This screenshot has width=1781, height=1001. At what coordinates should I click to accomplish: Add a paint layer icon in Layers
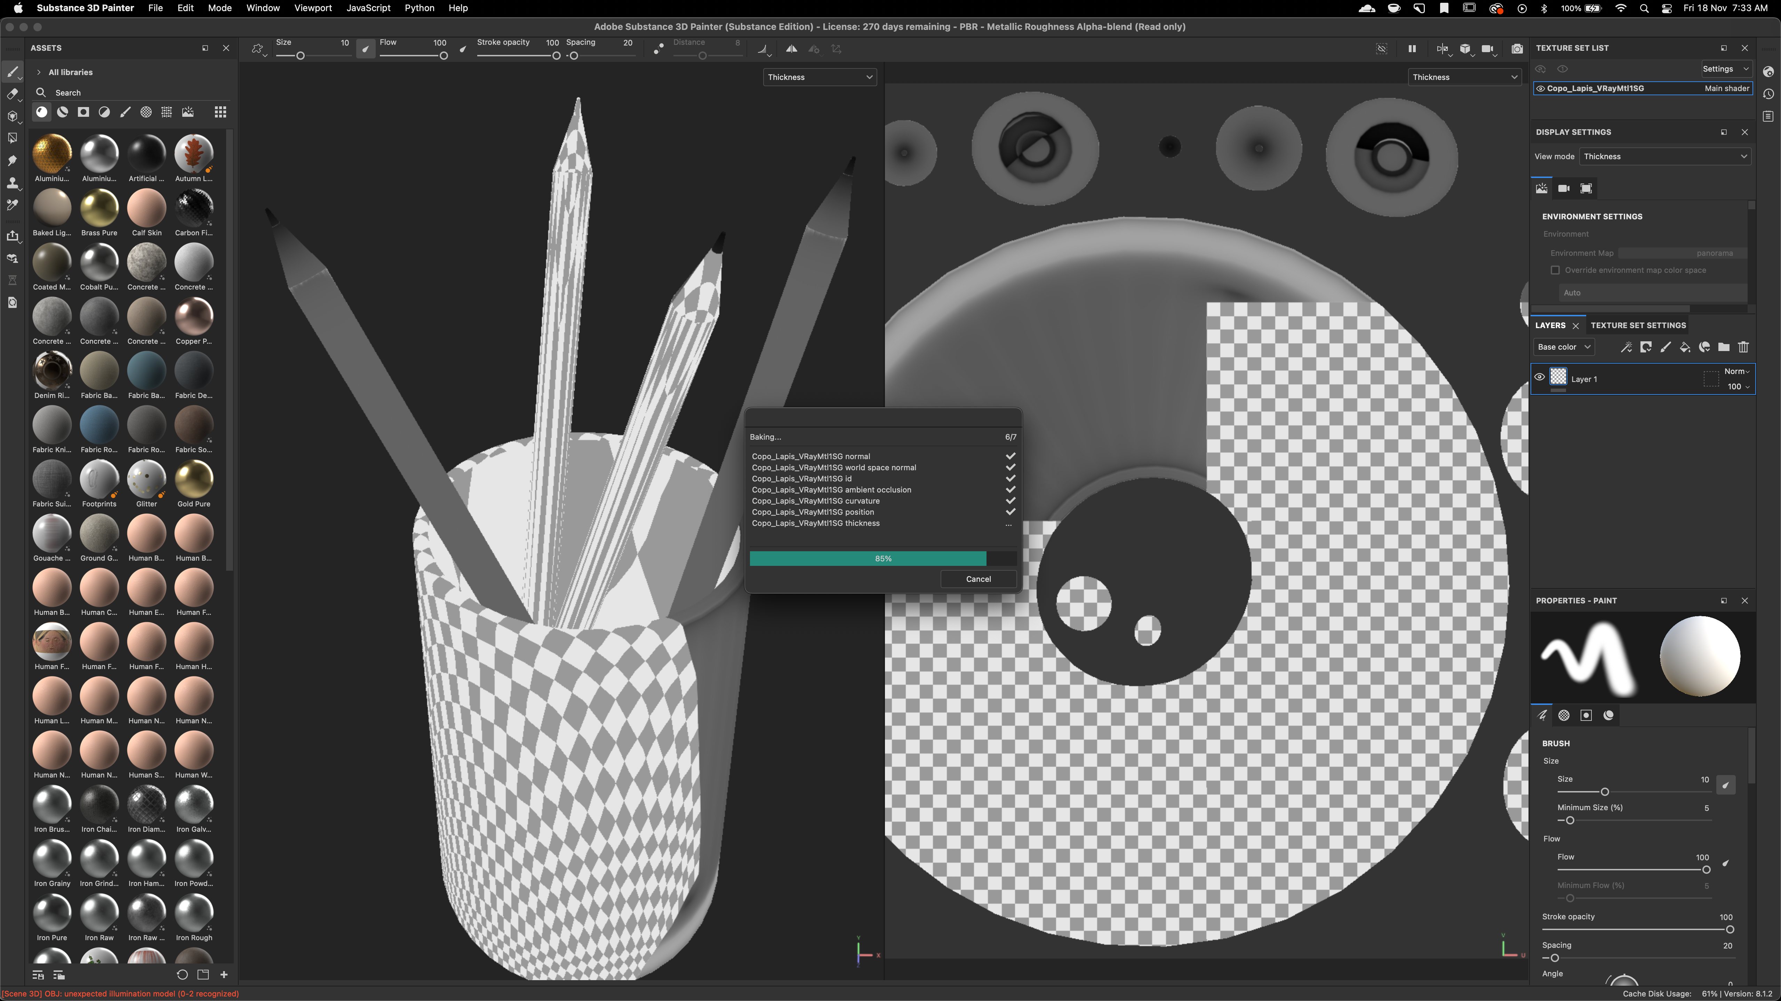pos(1666,347)
